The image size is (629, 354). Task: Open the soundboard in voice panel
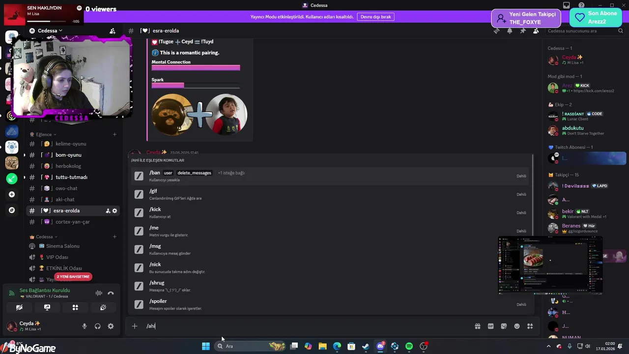(x=103, y=307)
